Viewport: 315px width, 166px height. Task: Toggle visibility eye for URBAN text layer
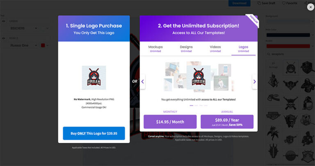click(4, 21)
